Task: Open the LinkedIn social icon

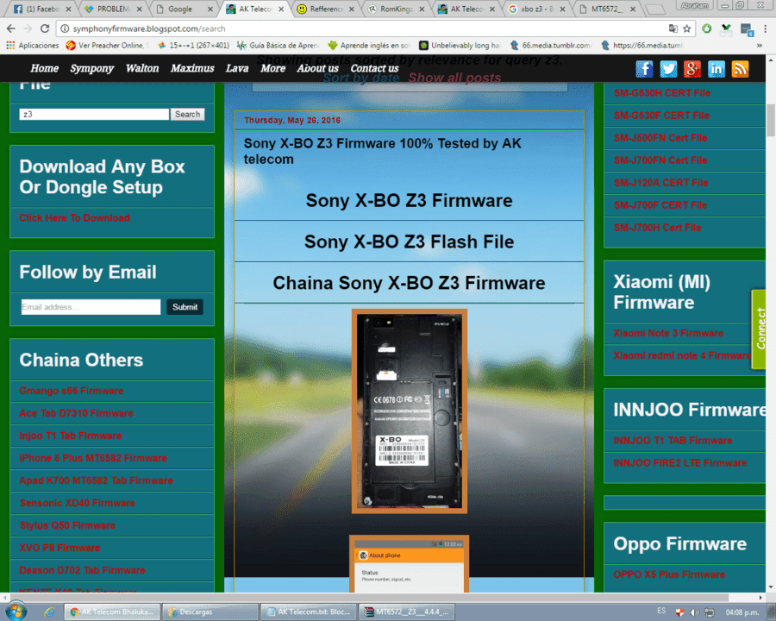Action: tap(717, 69)
